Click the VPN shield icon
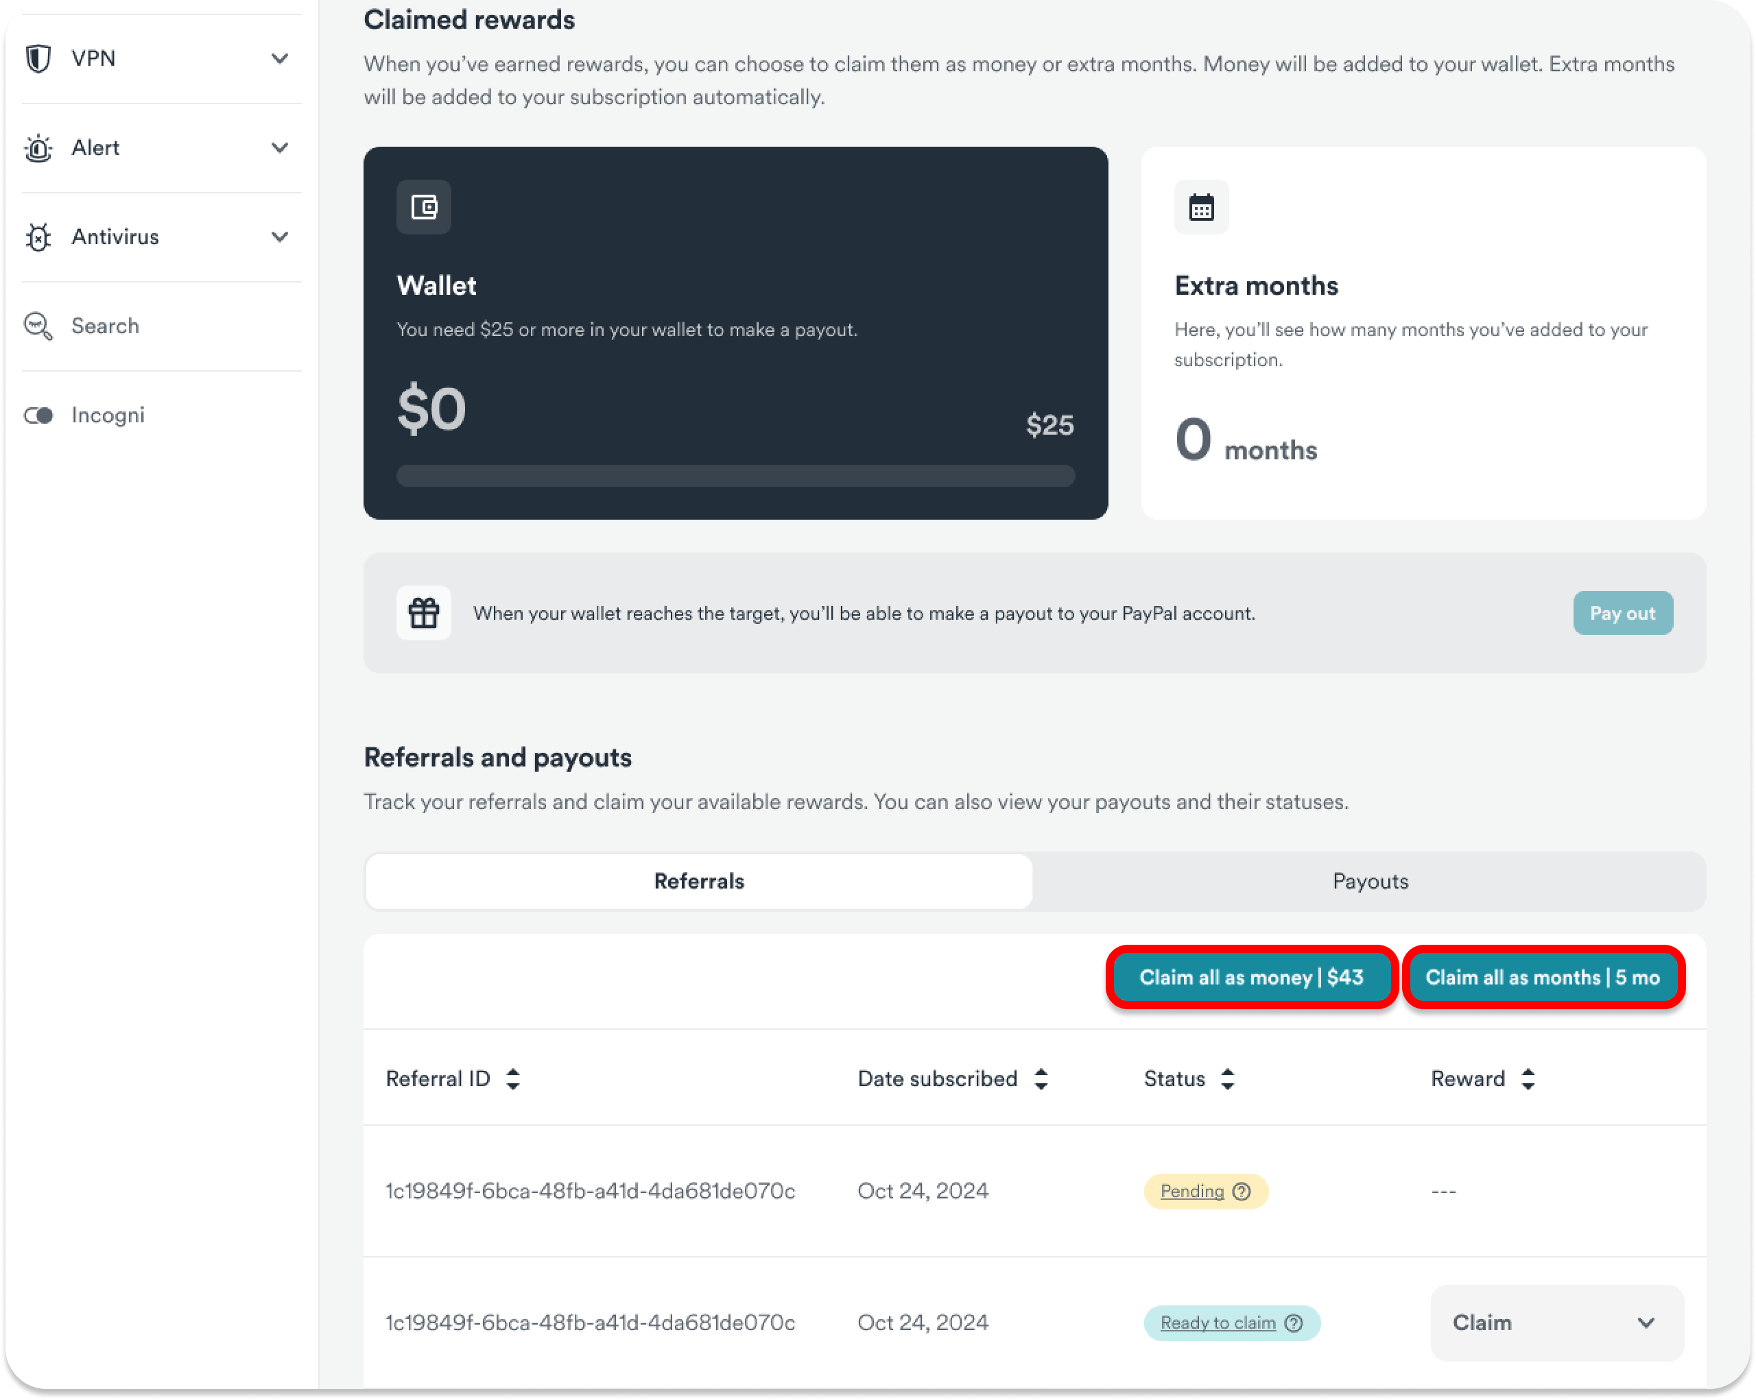Image resolution: width=1756 pixels, height=1400 pixels. tap(38, 58)
